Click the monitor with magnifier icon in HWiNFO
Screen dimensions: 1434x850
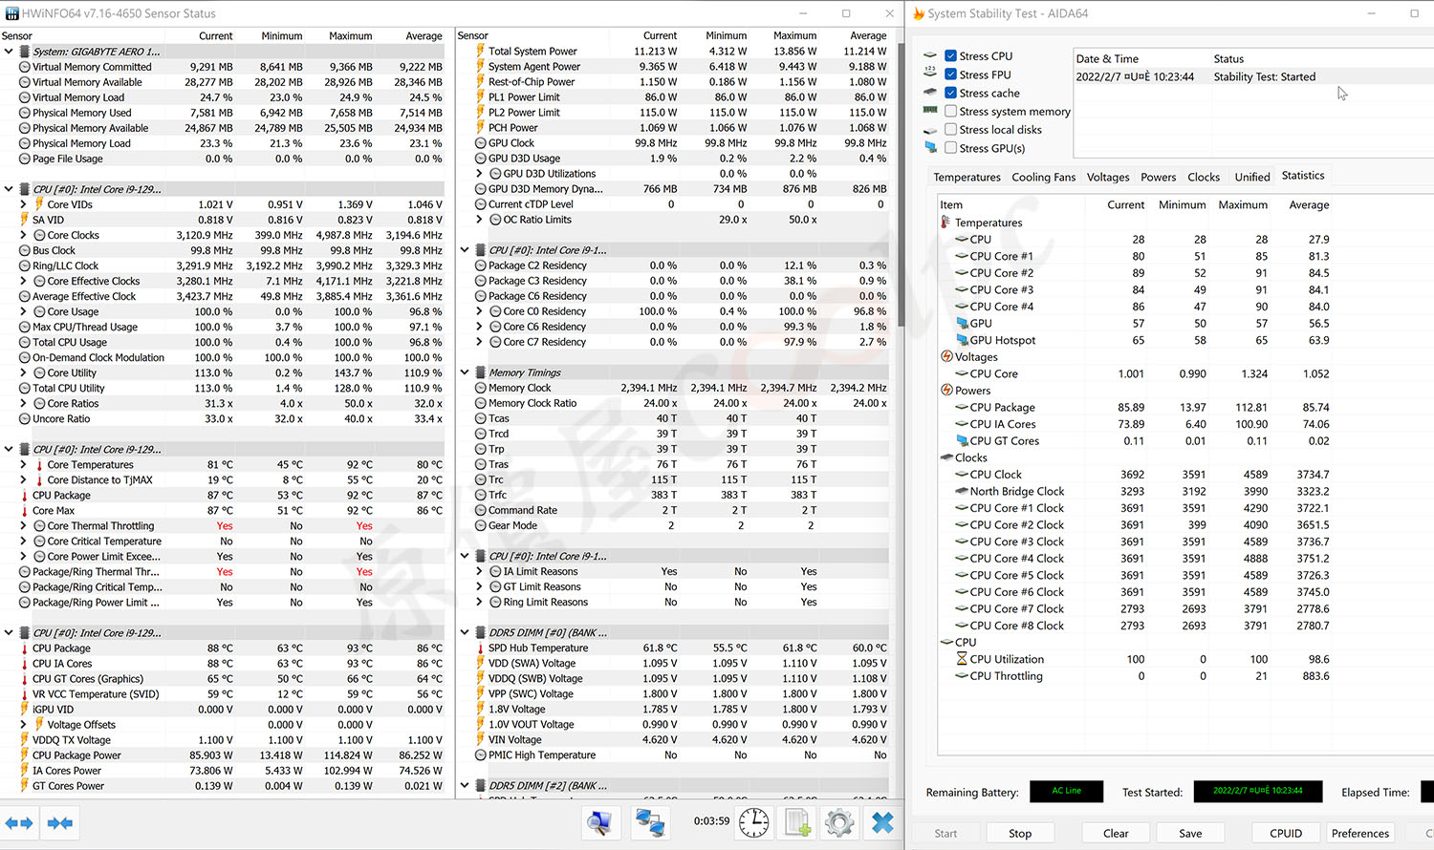[x=600, y=822]
